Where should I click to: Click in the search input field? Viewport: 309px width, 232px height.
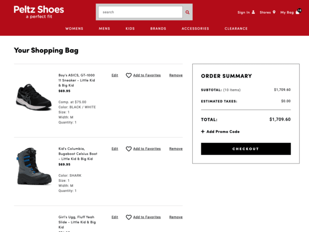(x=140, y=12)
